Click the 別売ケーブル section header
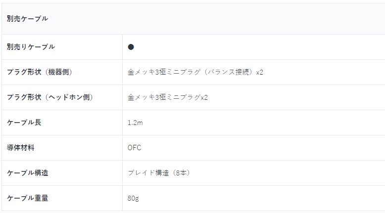The image size is (385, 213). (x=27, y=19)
